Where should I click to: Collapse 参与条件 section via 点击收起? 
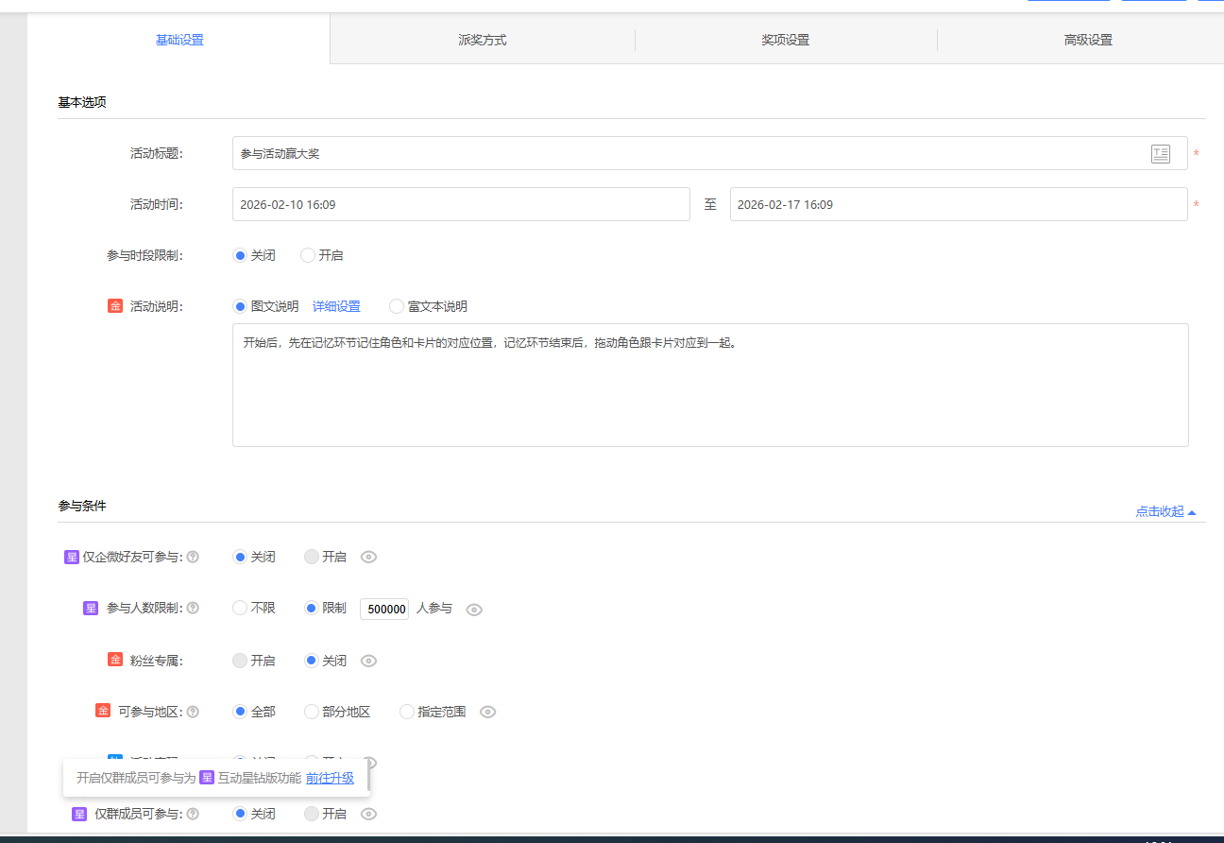(x=1161, y=510)
